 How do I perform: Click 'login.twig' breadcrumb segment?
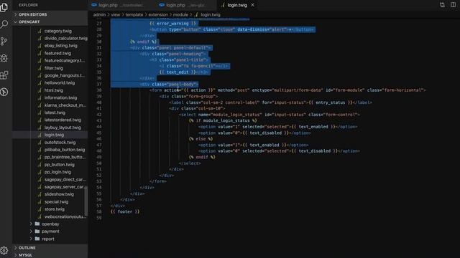pos(208,14)
